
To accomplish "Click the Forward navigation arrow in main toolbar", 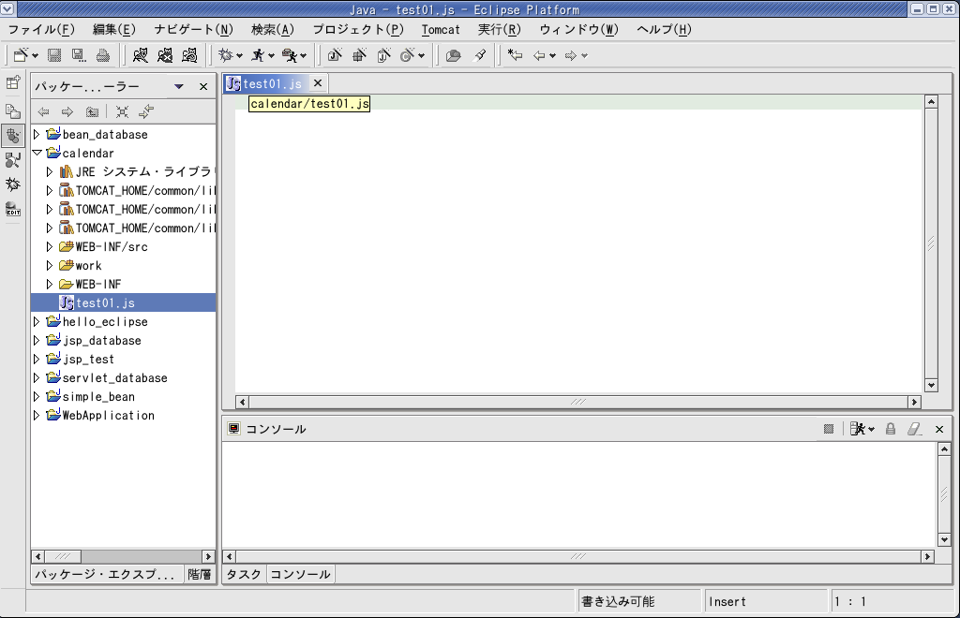I will (571, 55).
